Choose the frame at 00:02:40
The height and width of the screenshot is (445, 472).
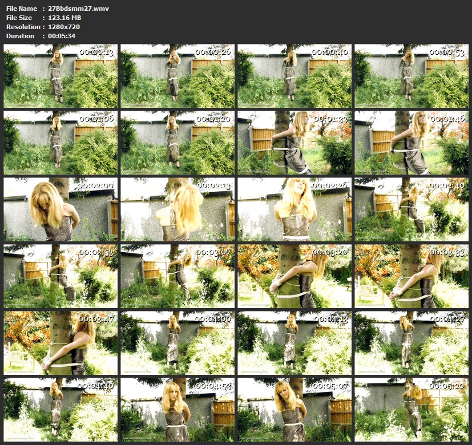pyautogui.click(x=412, y=209)
